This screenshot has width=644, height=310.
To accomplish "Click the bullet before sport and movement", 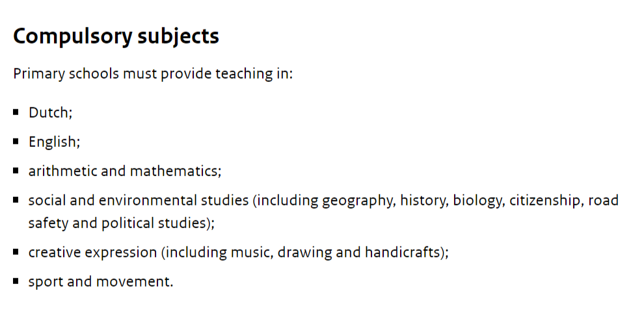I will tap(16, 281).
